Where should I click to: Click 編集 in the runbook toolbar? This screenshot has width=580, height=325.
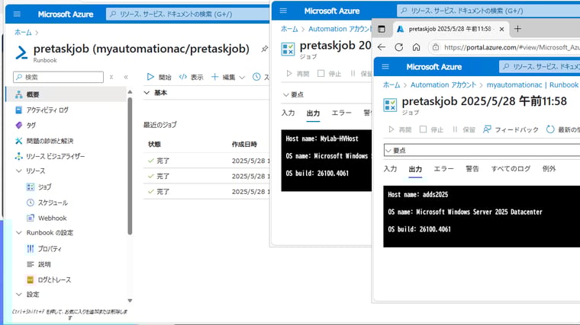224,77
